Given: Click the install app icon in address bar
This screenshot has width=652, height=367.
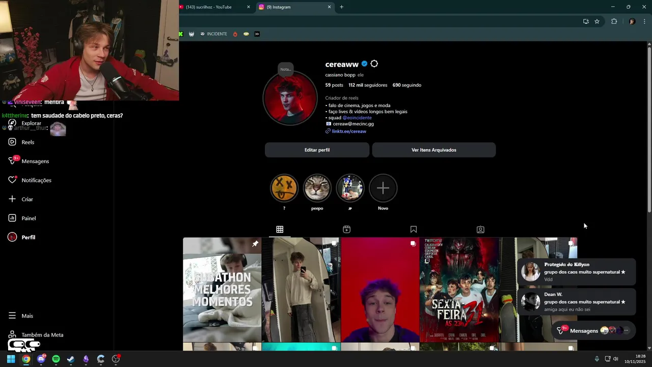Looking at the screenshot, I should (586, 21).
